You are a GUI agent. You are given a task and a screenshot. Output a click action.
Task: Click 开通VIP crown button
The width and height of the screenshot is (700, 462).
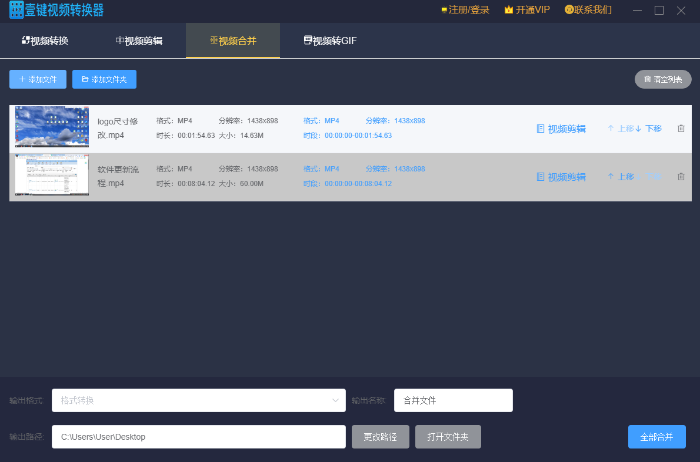tap(527, 10)
